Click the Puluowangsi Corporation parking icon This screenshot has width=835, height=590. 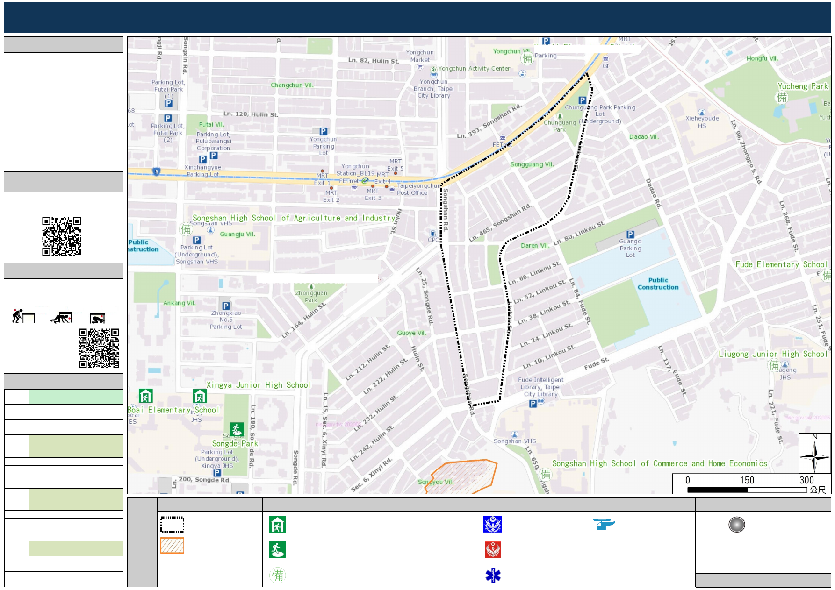[x=213, y=156]
